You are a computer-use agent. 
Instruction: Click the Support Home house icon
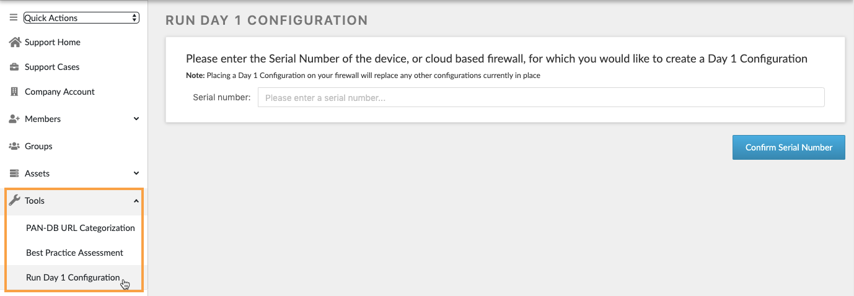pos(14,42)
